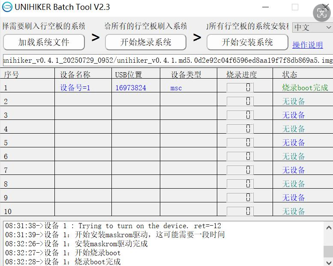Click log line 安装maskrom驱动完成
Viewport: 333px width, 266px height.
[x=76, y=244]
